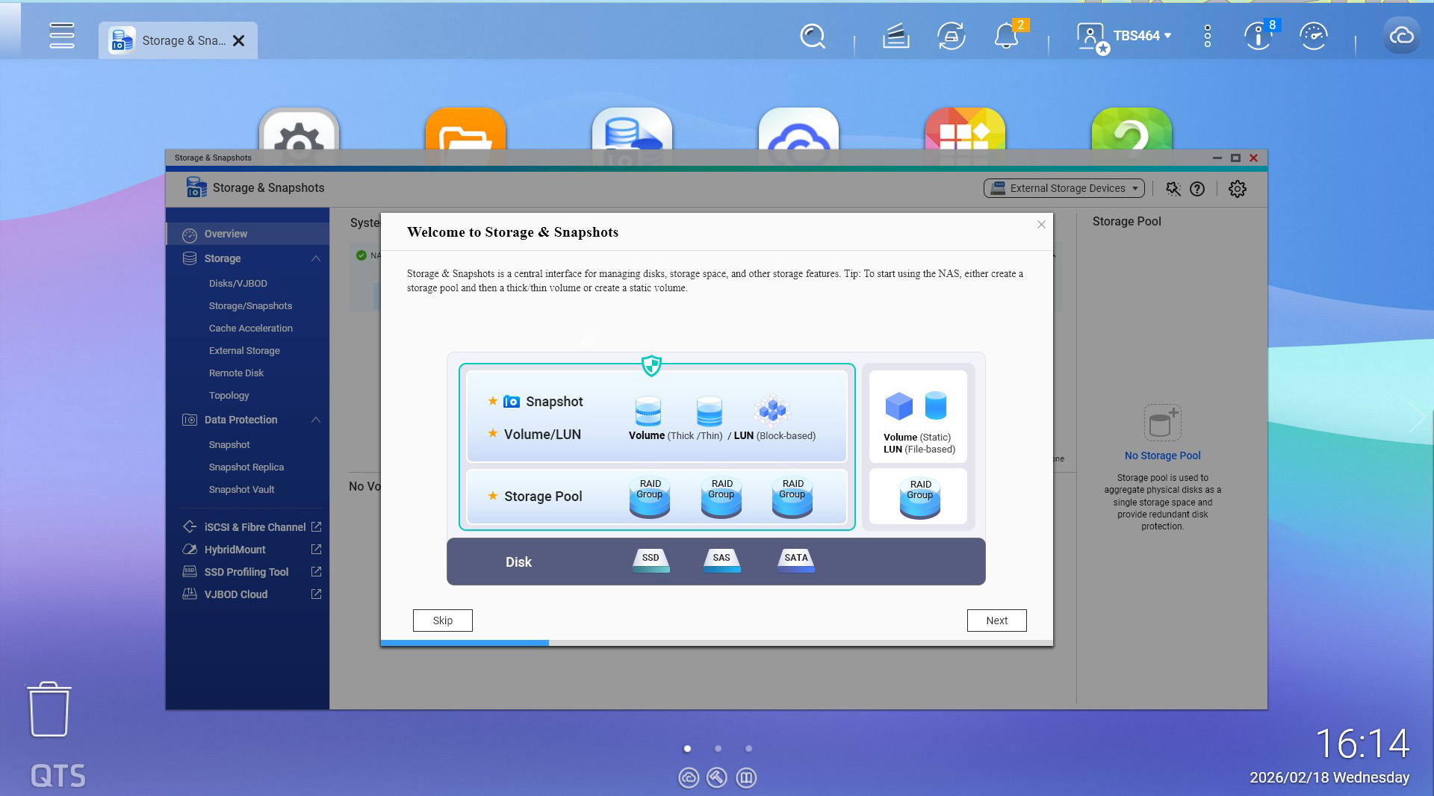
Task: Click the Next button in welcome dialog
Action: click(996, 621)
